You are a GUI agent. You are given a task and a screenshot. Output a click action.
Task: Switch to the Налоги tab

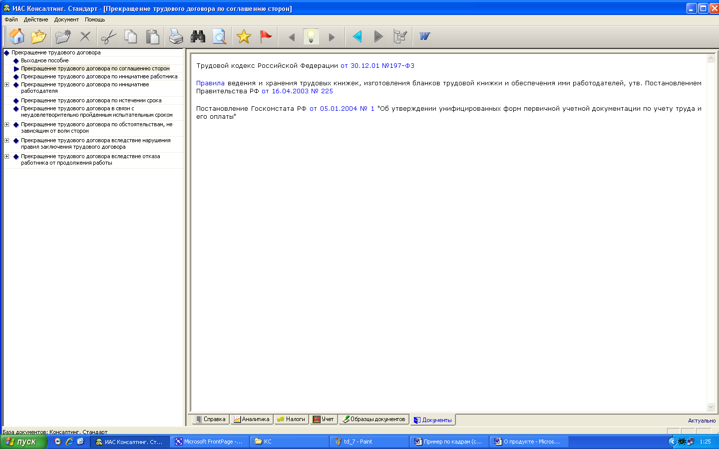[x=291, y=419]
